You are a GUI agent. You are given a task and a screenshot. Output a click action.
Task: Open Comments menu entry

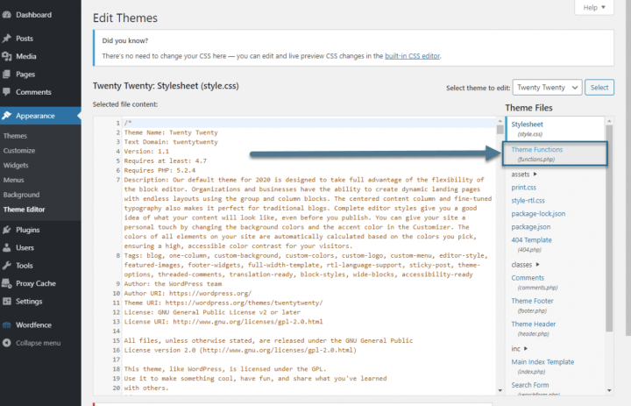tap(33, 92)
